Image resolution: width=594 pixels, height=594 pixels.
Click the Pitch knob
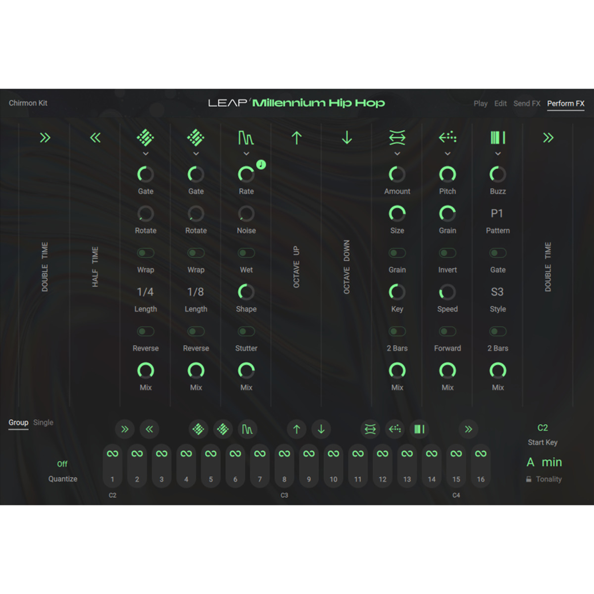(x=447, y=174)
